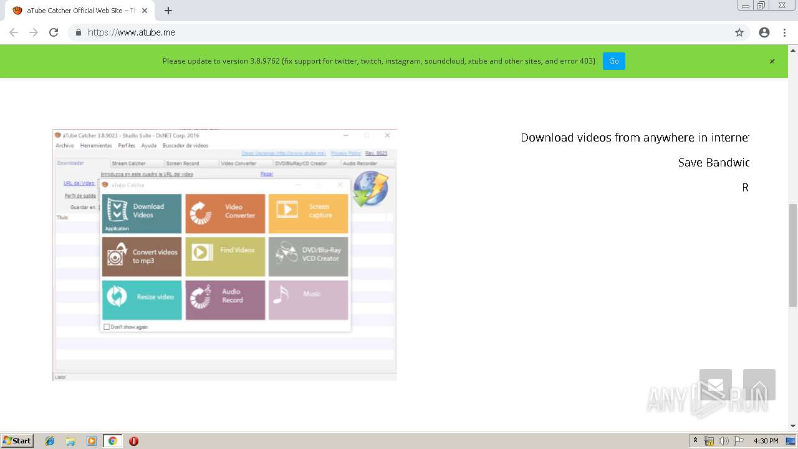The width and height of the screenshot is (798, 449).
Task: Go back to the previous page
Action: click(14, 32)
